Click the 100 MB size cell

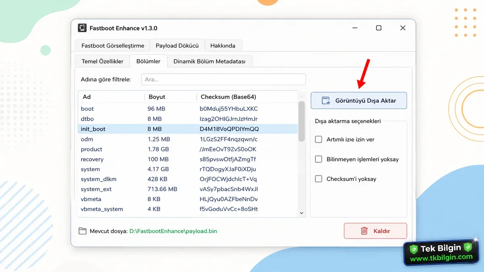pos(158,159)
